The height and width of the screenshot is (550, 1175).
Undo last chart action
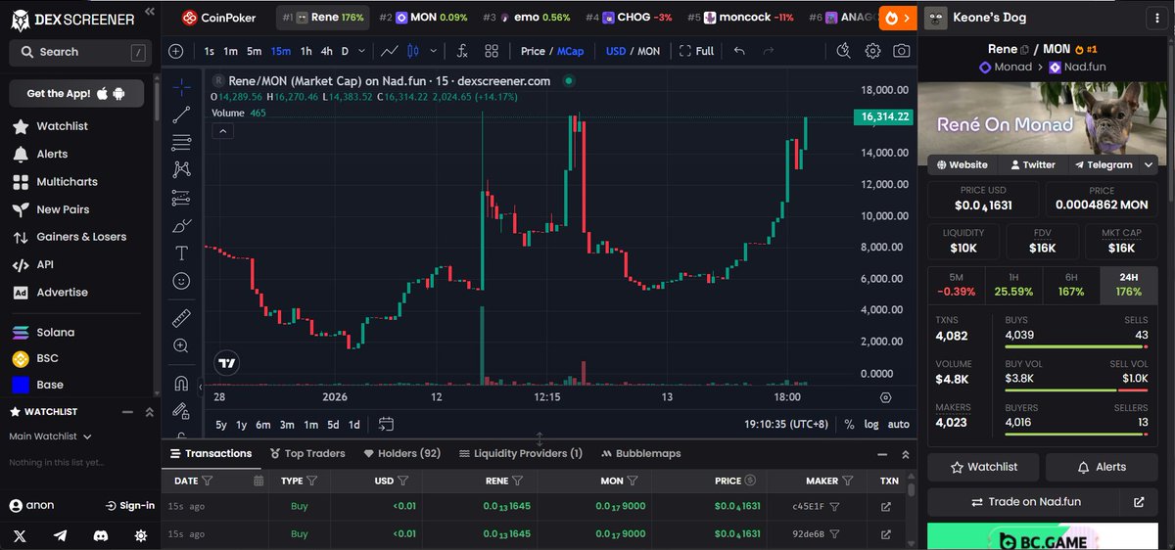[739, 51]
